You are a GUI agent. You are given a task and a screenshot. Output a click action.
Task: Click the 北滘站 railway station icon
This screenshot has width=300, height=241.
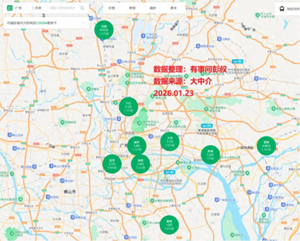tap(126, 237)
